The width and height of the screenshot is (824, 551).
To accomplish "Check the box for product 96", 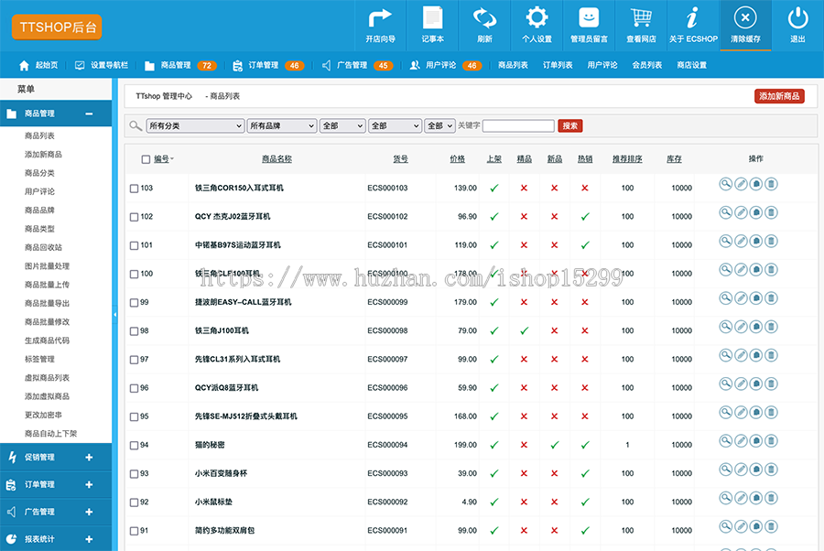I will click(134, 388).
